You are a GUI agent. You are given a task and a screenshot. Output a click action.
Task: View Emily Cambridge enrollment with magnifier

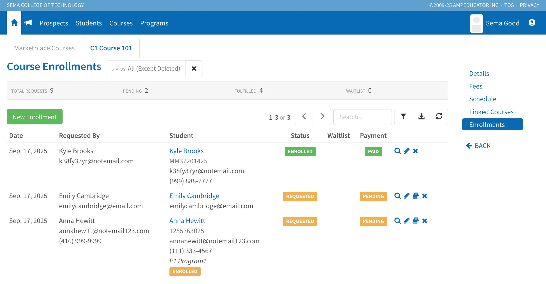397,196
